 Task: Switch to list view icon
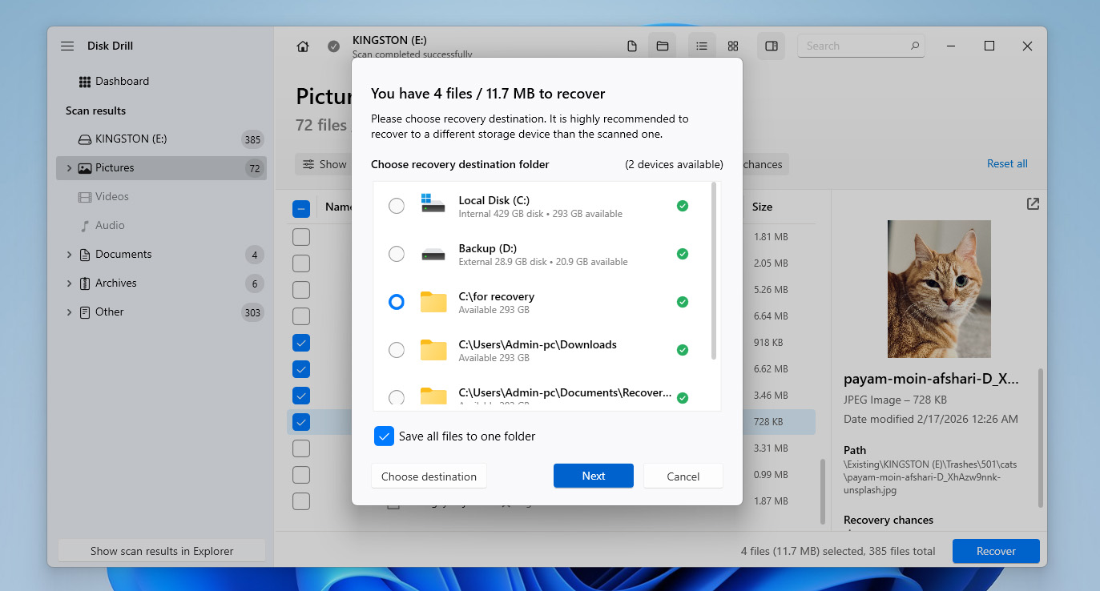click(702, 46)
